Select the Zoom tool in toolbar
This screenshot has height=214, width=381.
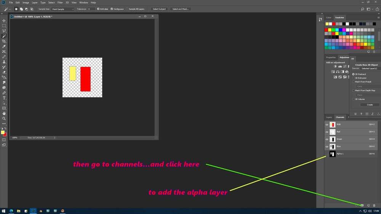4,118
